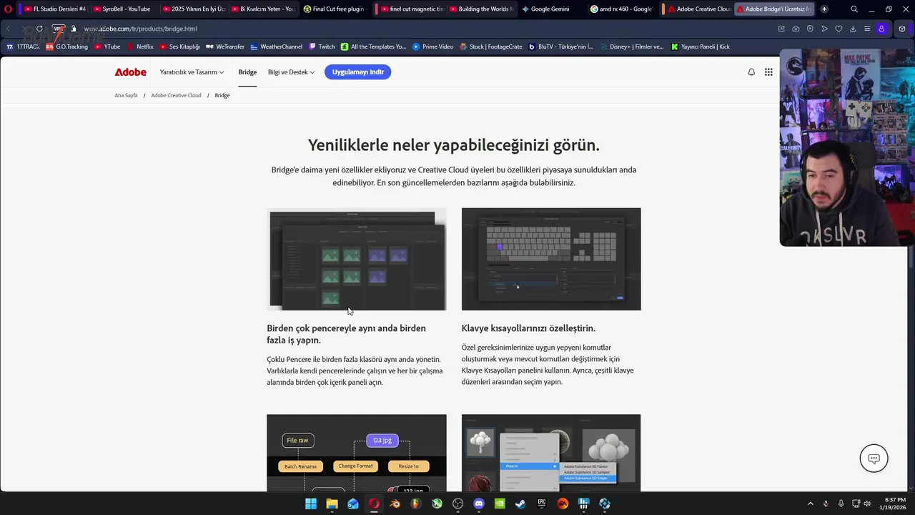Open File Explorer from taskbar
The image size is (915, 515).
332,504
